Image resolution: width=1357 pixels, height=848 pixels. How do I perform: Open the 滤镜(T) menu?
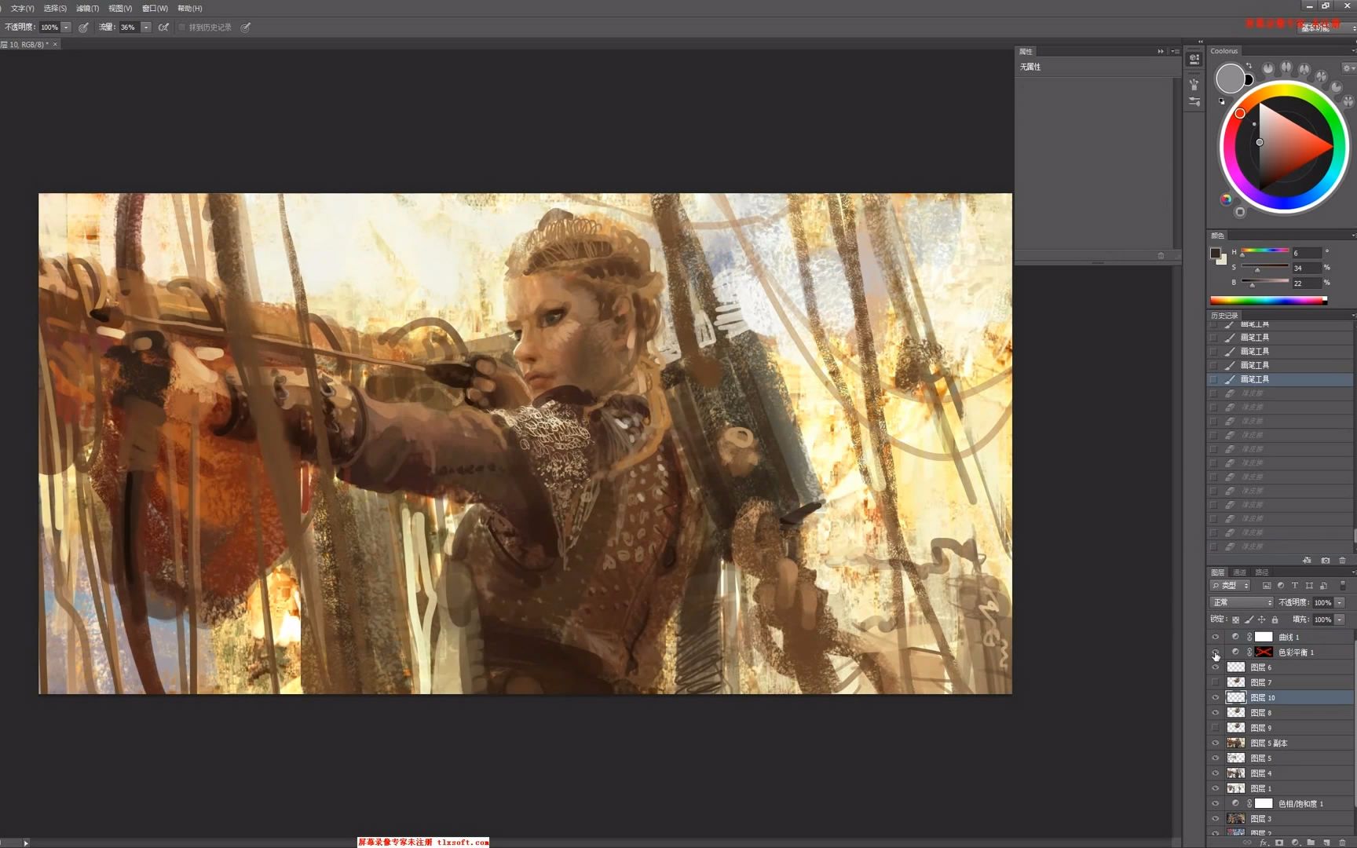(87, 8)
